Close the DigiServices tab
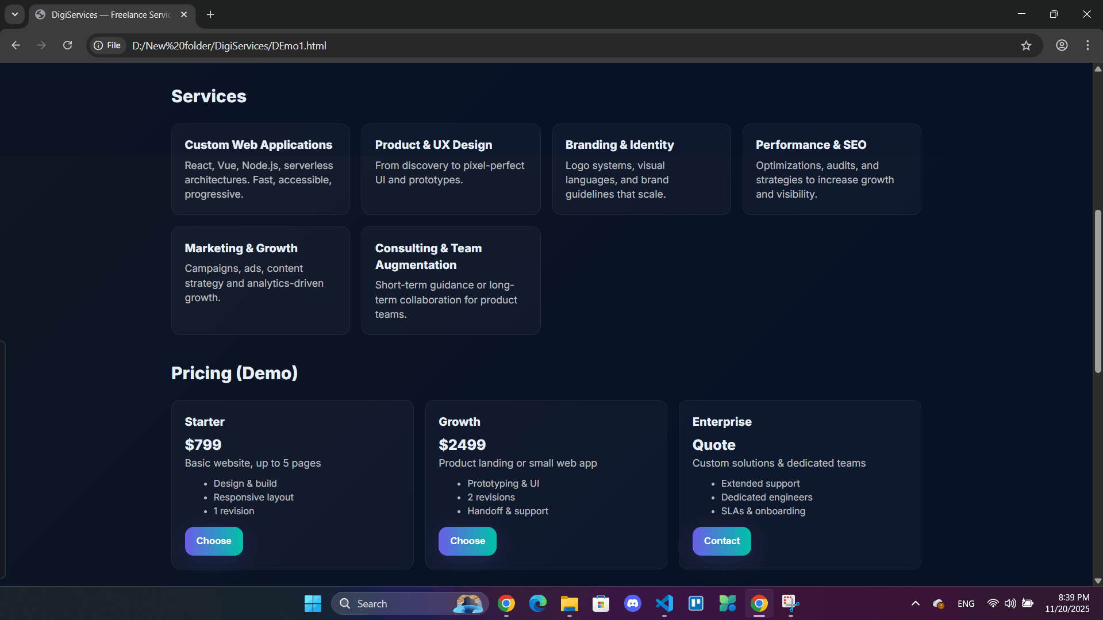Screen dimensions: 1103x620 (184, 14)
